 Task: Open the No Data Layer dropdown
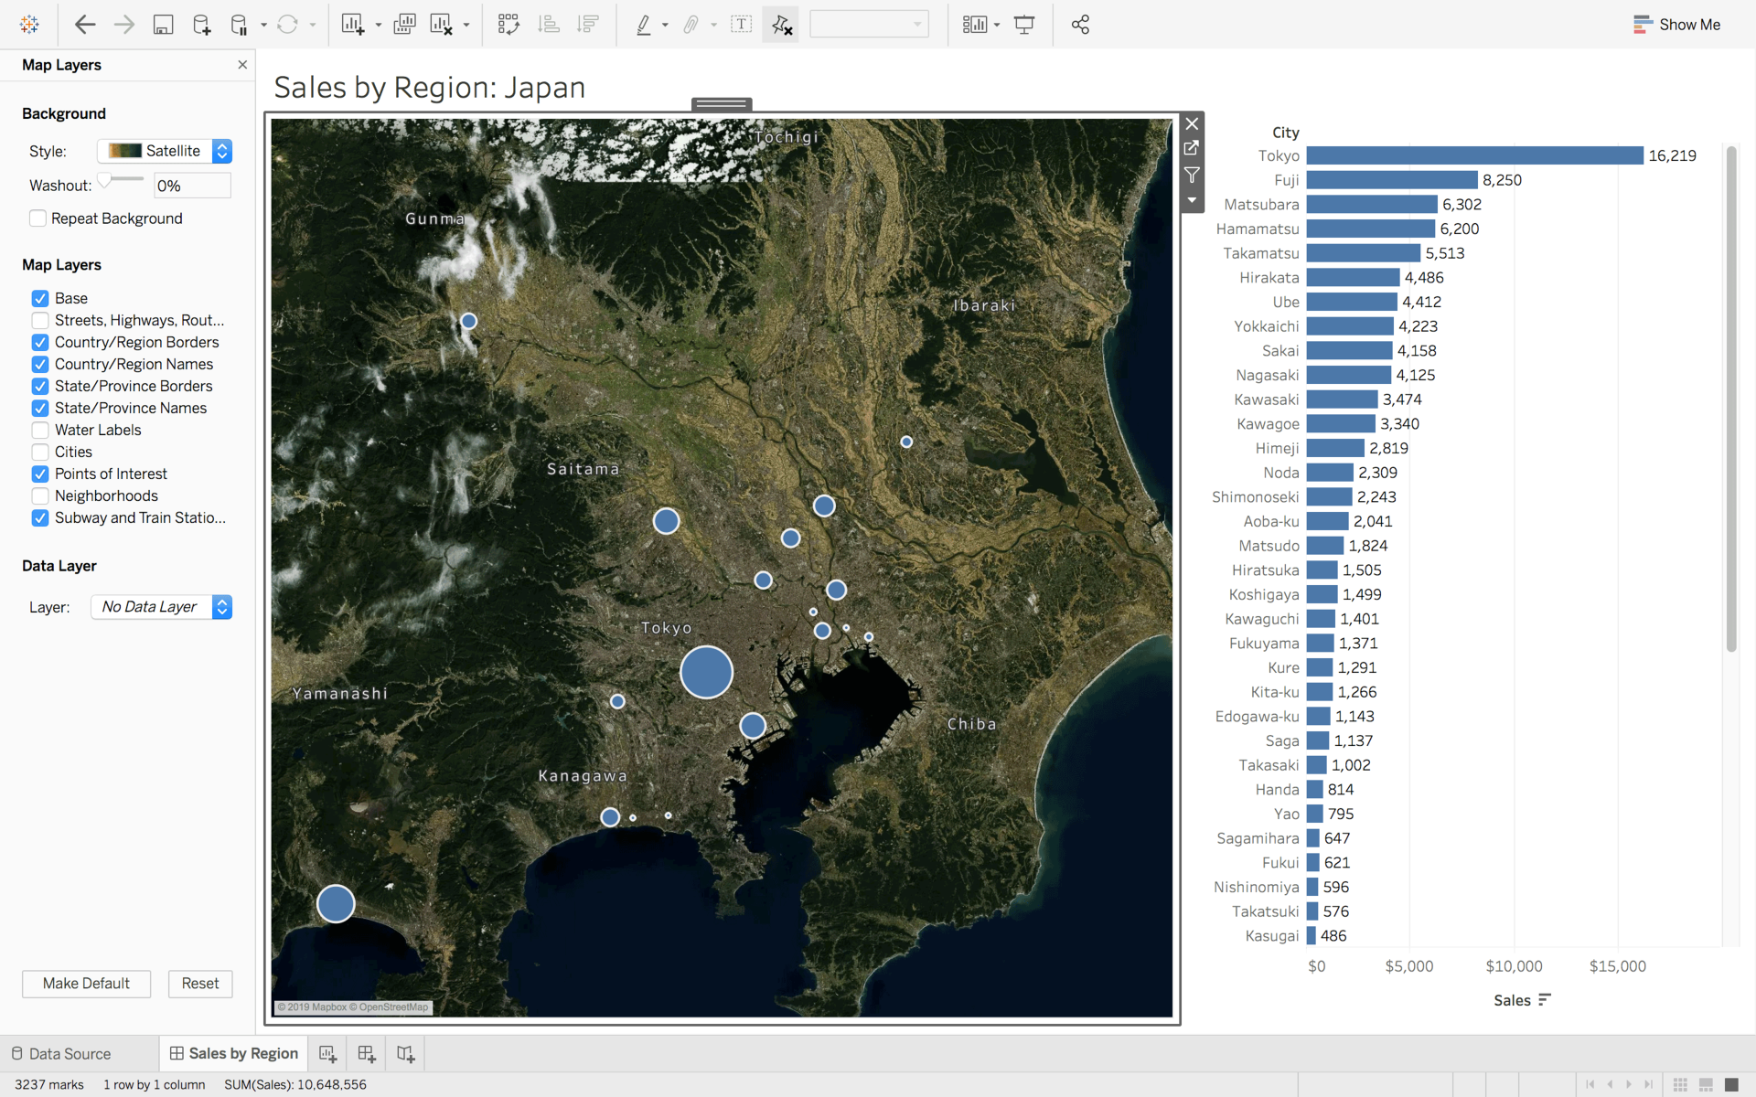(x=161, y=607)
